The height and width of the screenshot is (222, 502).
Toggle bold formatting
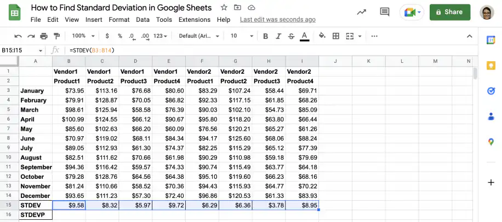pyautogui.click(x=265, y=36)
